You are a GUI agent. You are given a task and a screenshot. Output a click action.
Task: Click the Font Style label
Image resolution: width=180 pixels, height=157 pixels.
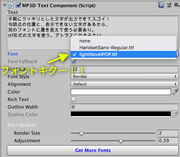19,77
